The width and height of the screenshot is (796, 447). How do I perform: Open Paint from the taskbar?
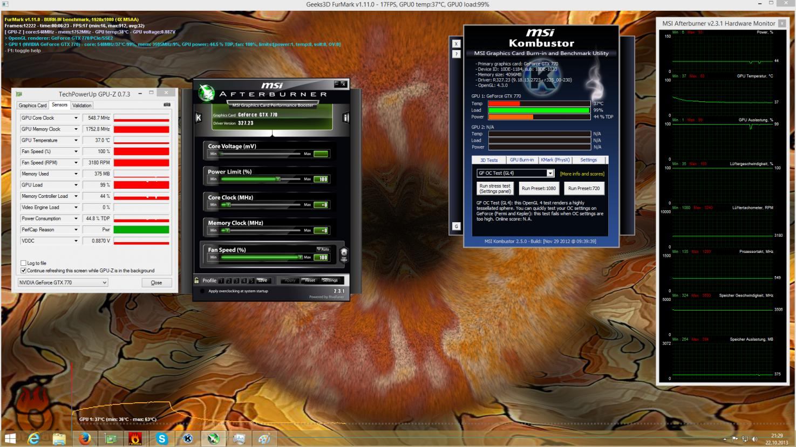[x=264, y=439]
